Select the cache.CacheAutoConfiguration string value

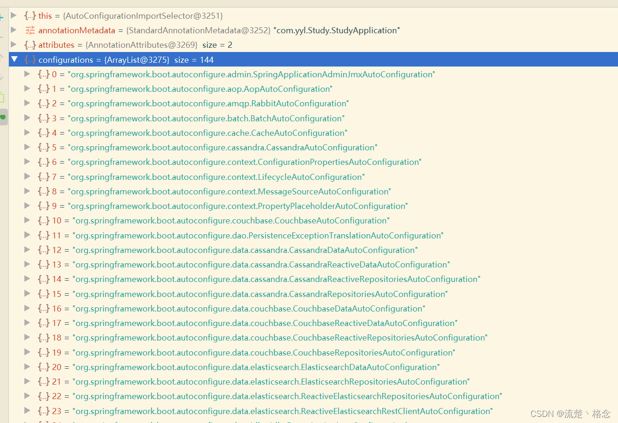208,133
